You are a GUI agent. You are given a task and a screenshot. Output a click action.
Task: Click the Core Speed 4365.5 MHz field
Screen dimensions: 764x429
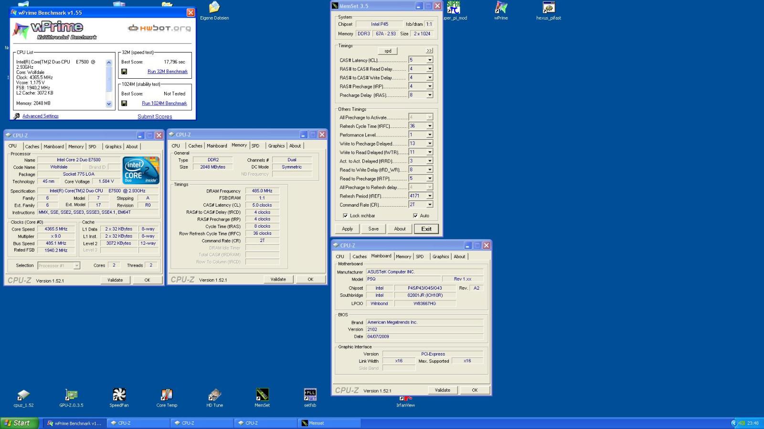(x=56, y=229)
